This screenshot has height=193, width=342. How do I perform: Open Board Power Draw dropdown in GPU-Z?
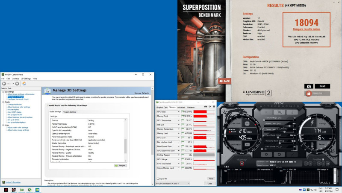pos(179,146)
